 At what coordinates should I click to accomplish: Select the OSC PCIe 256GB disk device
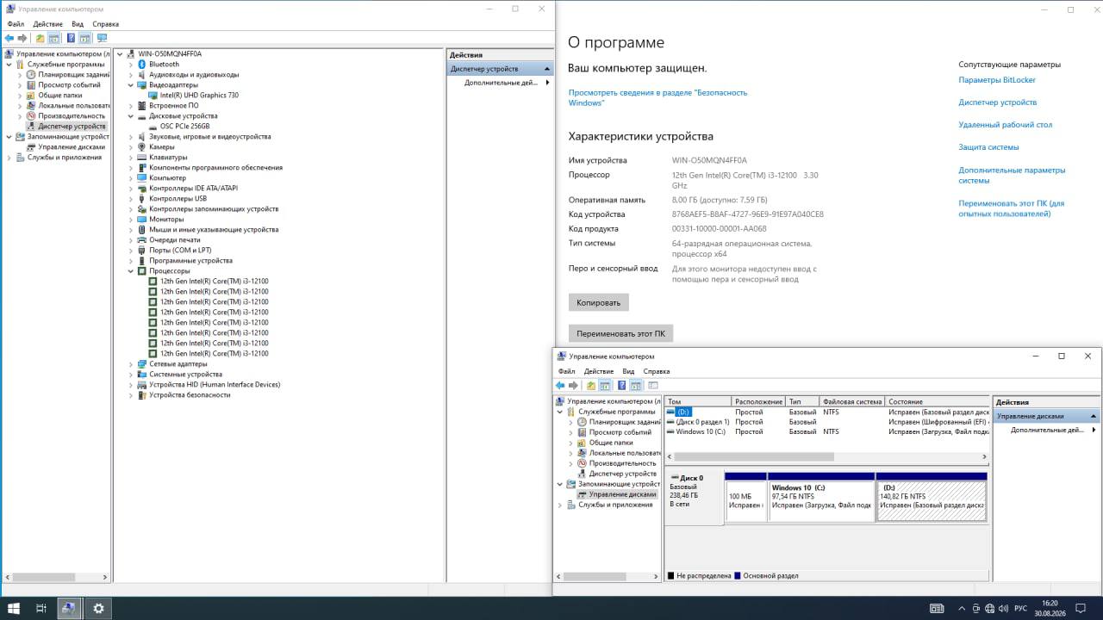[x=184, y=127]
